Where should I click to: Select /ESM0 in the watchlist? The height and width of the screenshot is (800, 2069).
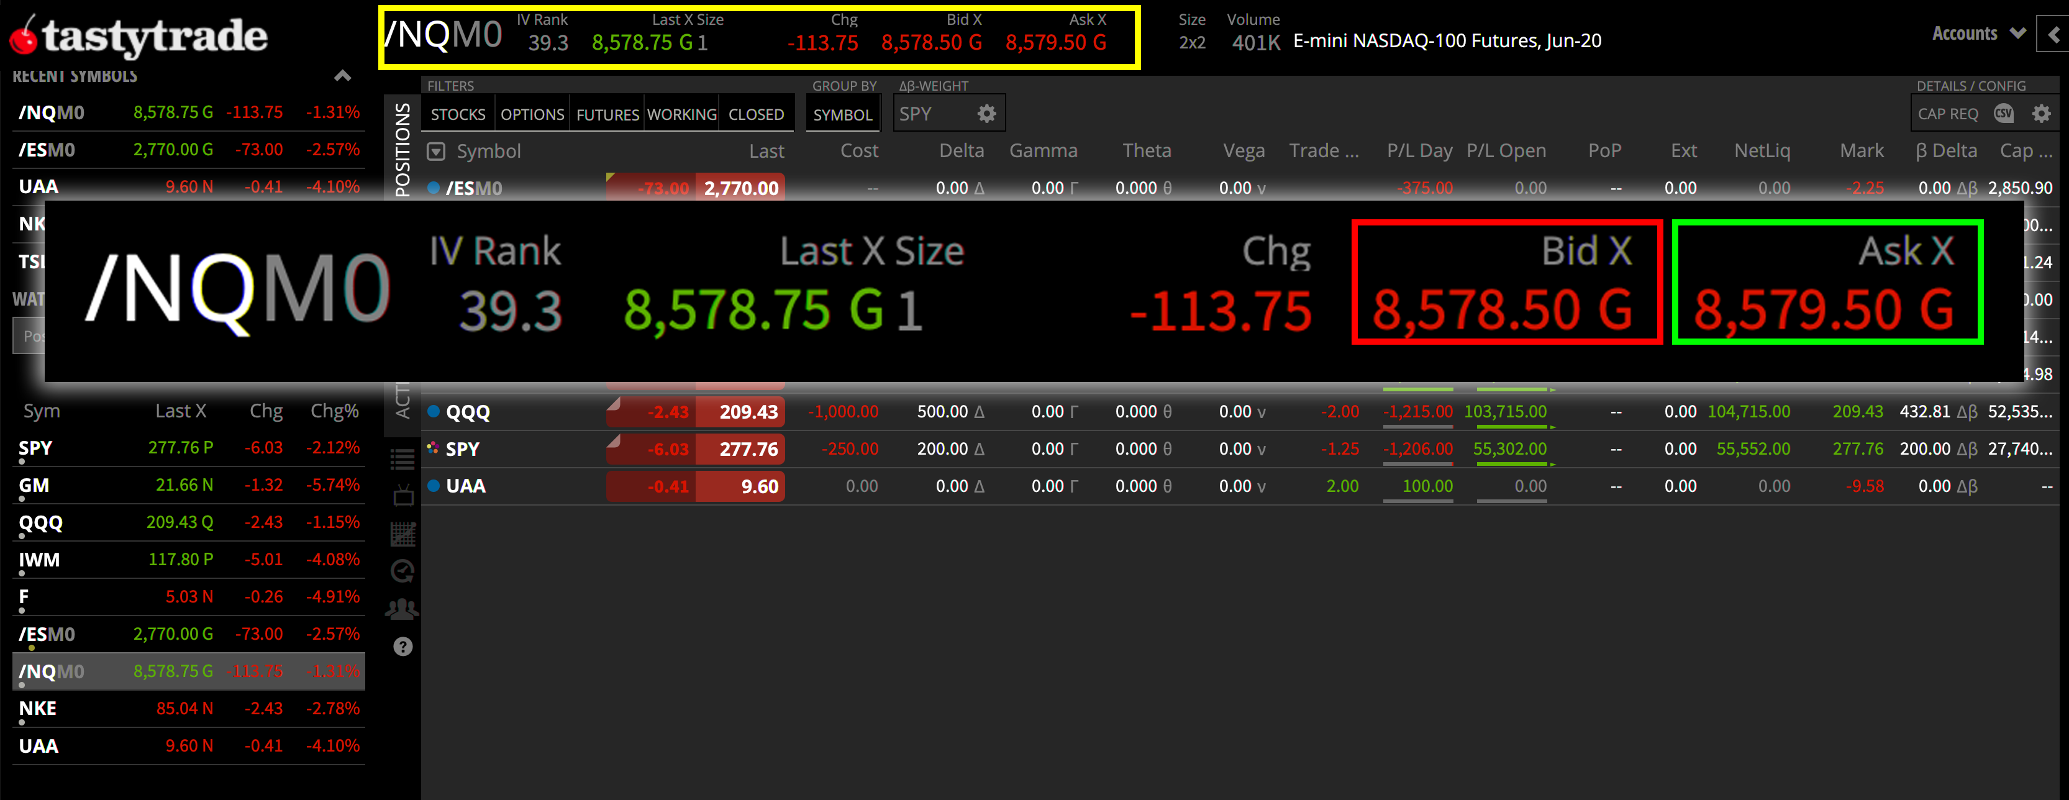click(x=46, y=634)
